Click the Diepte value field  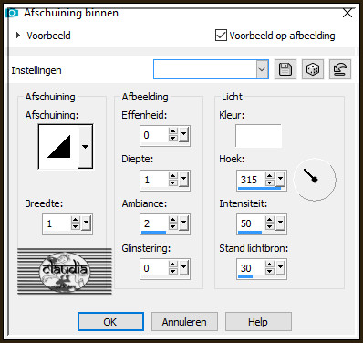click(x=155, y=180)
